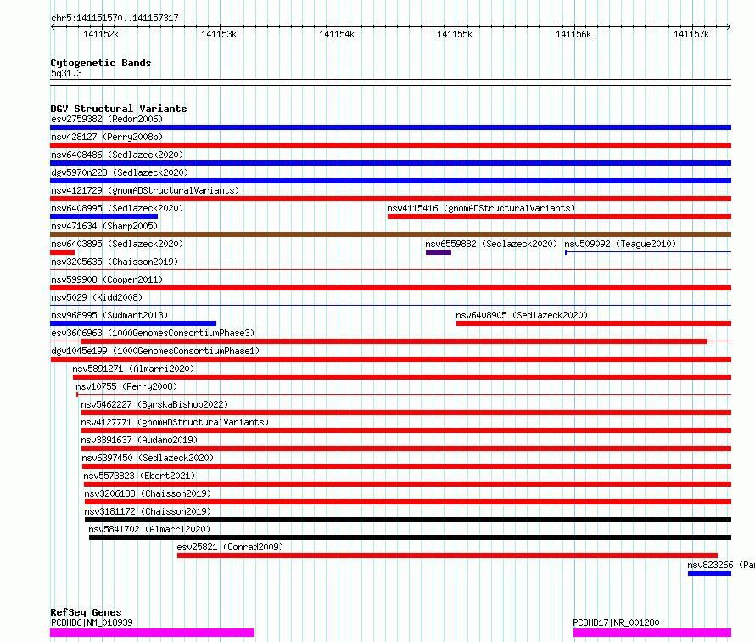Click the RefSeq Genes track title
The height and width of the screenshot is (642, 755).
[86, 612]
